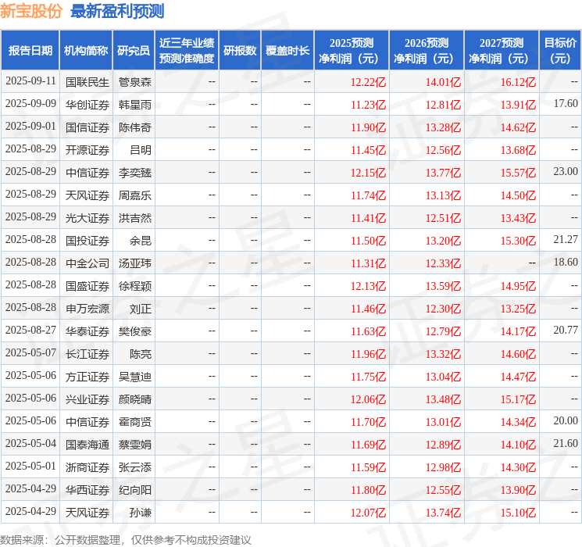Click the 华泰证券 institution cell
The width and height of the screenshot is (582, 547).
coord(87,331)
